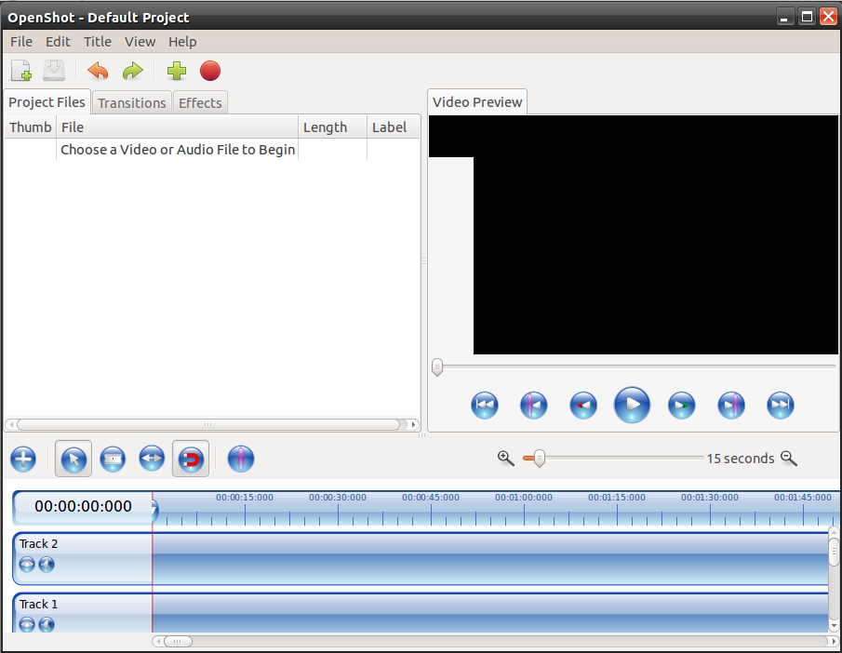Click project files horizontal scrollbar

tap(207, 424)
